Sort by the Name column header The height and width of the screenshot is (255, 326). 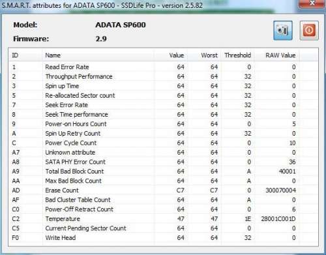coord(98,55)
